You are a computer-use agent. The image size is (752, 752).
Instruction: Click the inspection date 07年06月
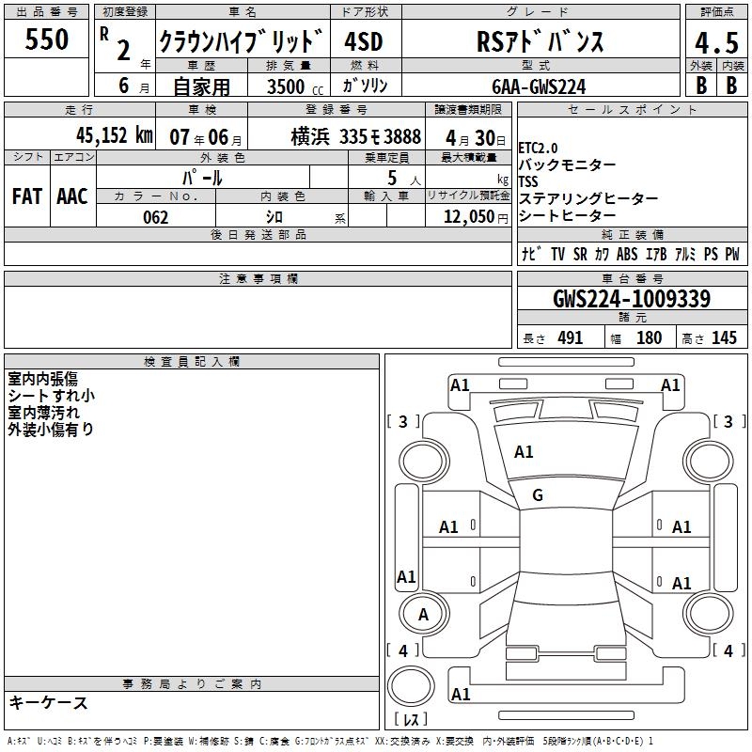[x=206, y=137]
